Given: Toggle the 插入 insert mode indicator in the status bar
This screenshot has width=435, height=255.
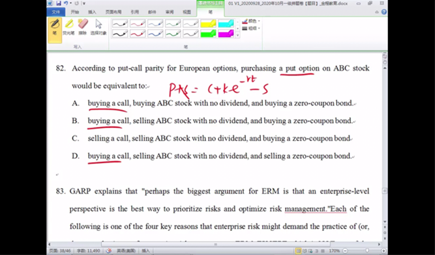Looking at the screenshot, I should pyautogui.click(x=146, y=251).
